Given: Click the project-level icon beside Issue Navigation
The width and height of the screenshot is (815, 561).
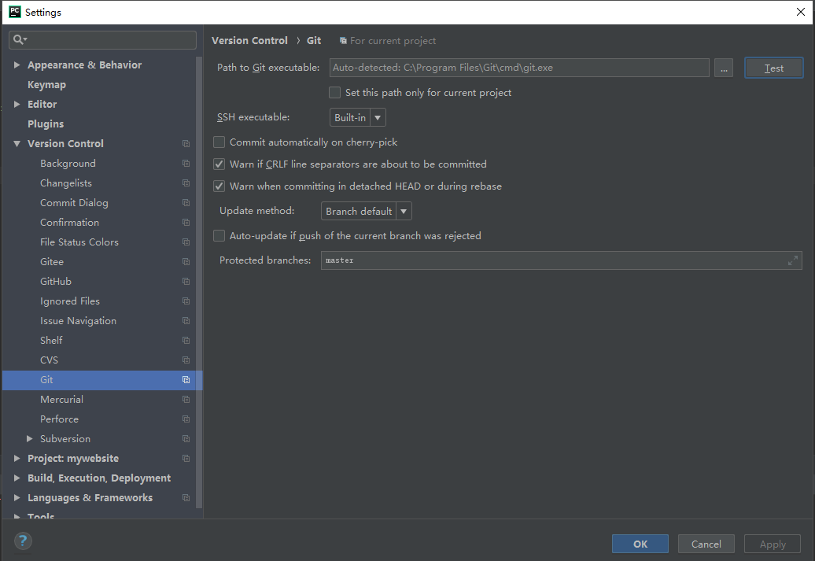Looking at the screenshot, I should pyautogui.click(x=186, y=321).
